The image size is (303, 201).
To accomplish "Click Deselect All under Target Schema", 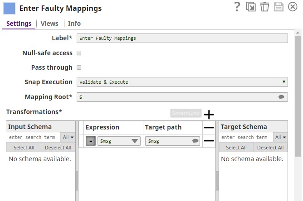I will (x=270, y=148).
